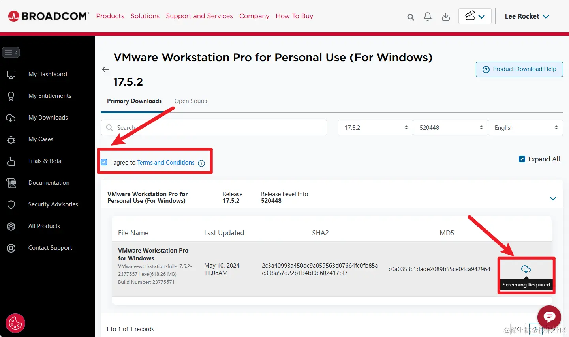This screenshot has width=569, height=337.
Task: Open Trials & Beta page
Action: pos(45,161)
